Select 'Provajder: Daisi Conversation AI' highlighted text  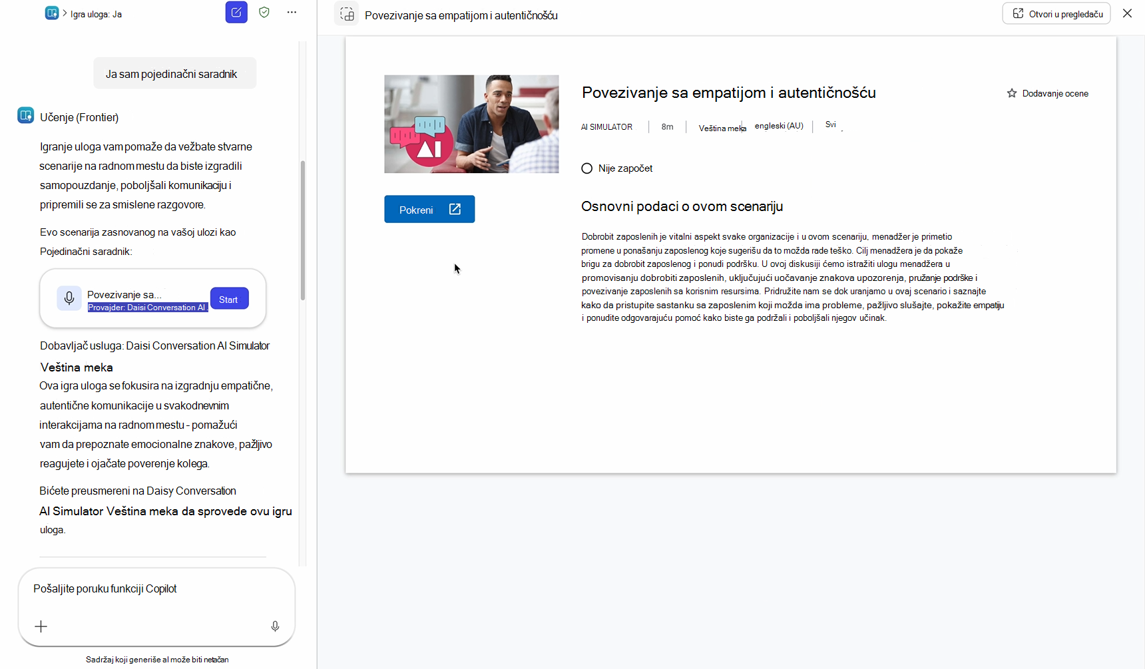coord(148,307)
